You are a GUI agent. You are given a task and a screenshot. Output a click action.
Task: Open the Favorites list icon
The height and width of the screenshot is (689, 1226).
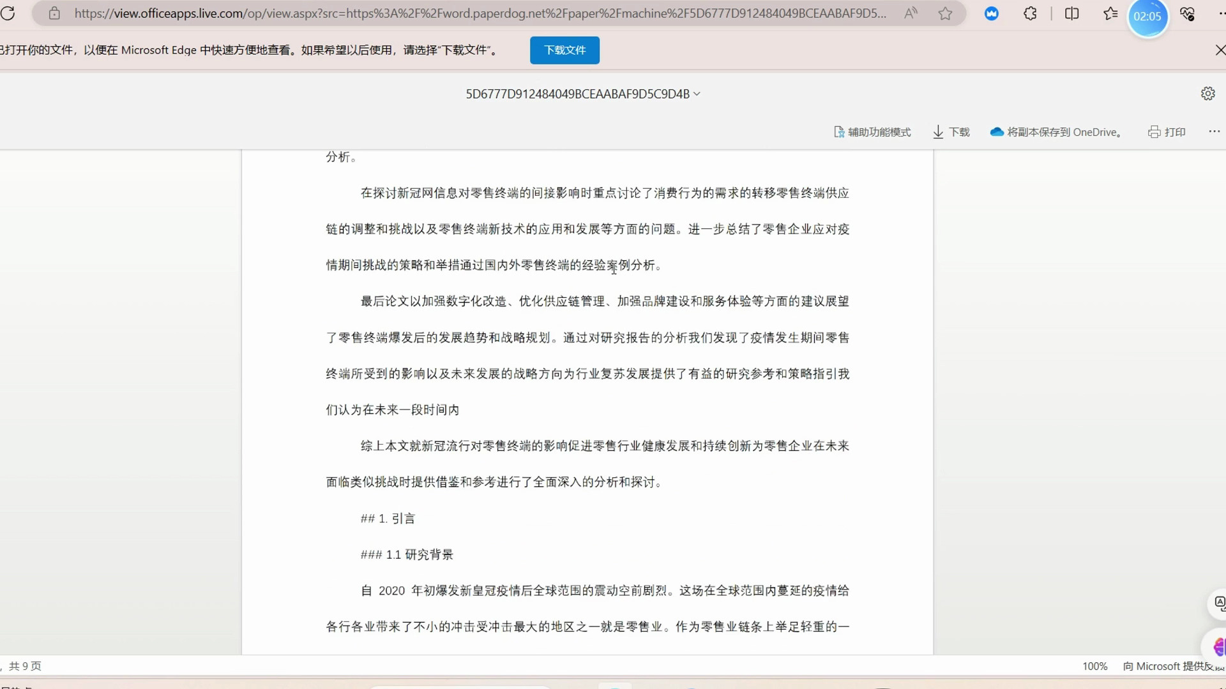(x=1110, y=13)
